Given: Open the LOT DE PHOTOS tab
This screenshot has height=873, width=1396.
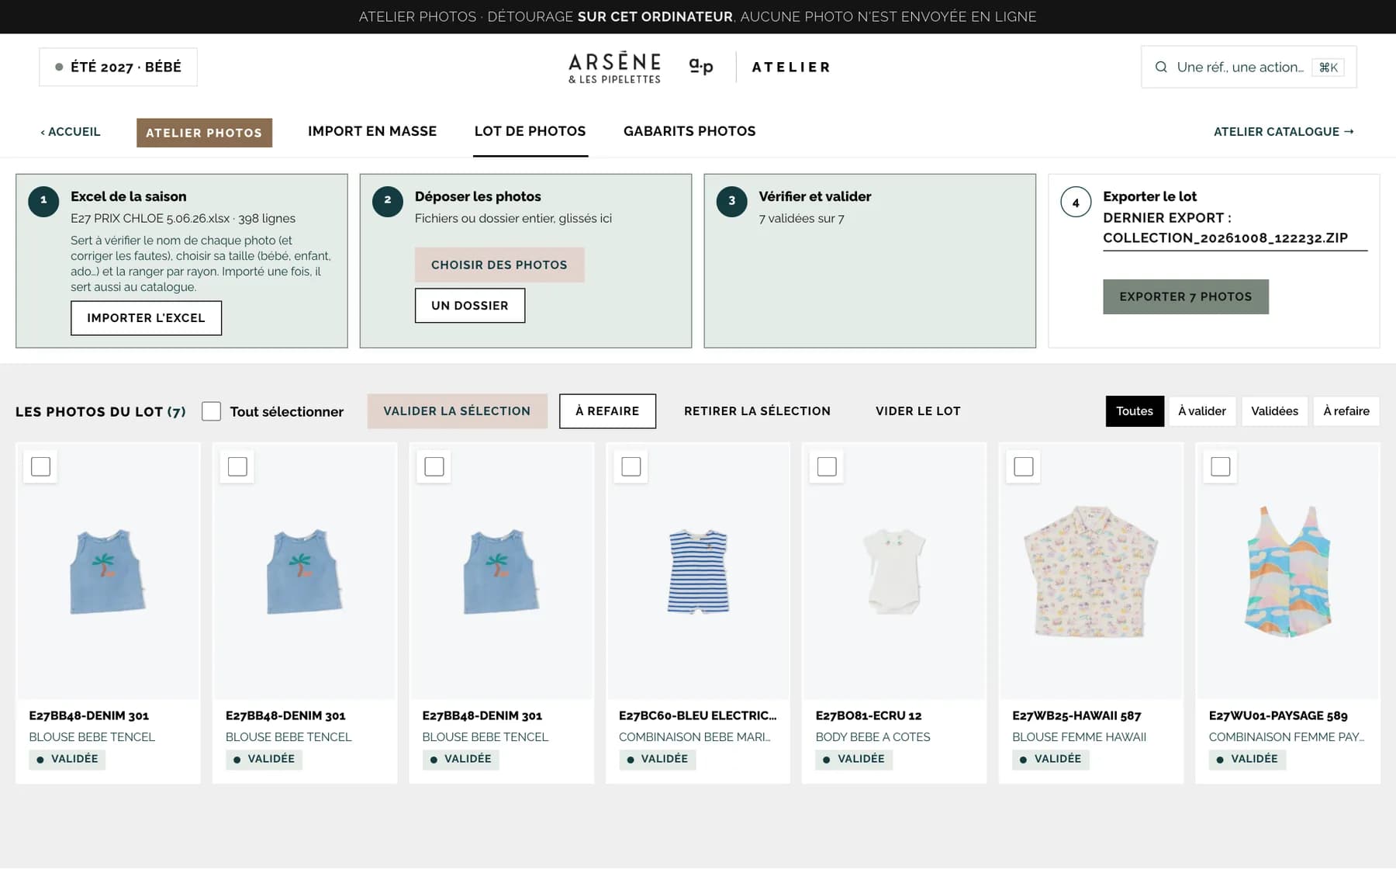Looking at the screenshot, I should coord(530,131).
